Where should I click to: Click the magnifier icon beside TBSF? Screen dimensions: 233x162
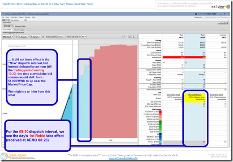pyautogui.click(x=13, y=26)
